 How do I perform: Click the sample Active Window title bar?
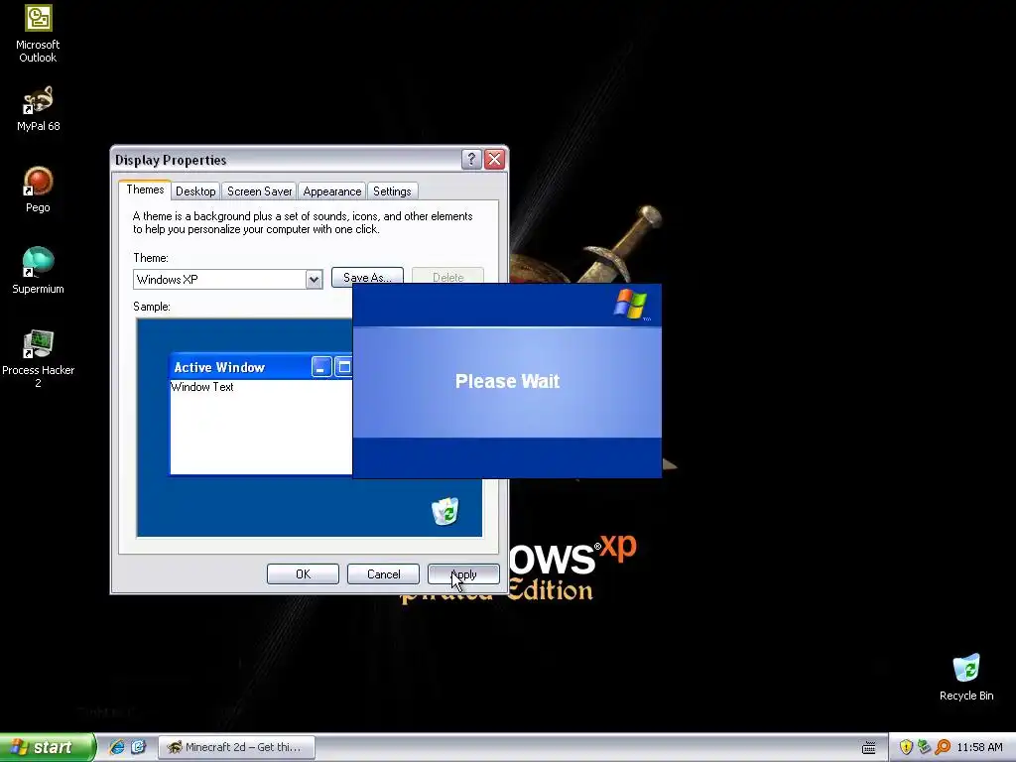(x=261, y=367)
